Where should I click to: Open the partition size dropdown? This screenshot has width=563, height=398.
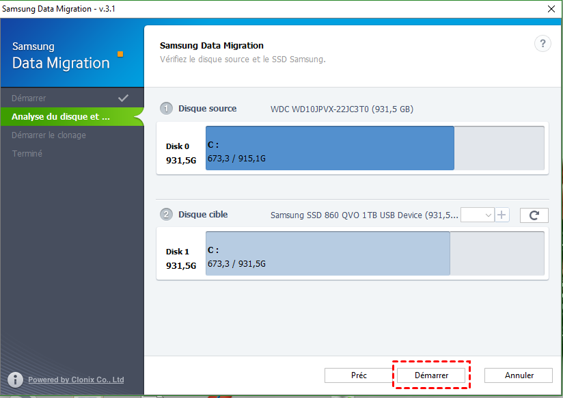(x=476, y=215)
